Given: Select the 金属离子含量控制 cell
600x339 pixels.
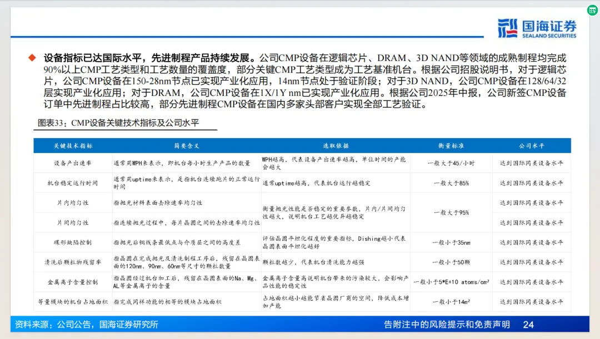Looking at the screenshot, I should pos(73,282).
